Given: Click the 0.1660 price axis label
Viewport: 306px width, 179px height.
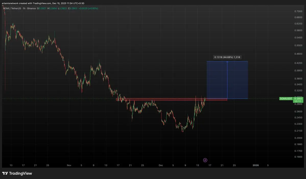Looking at the screenshot, I should (298, 157).
